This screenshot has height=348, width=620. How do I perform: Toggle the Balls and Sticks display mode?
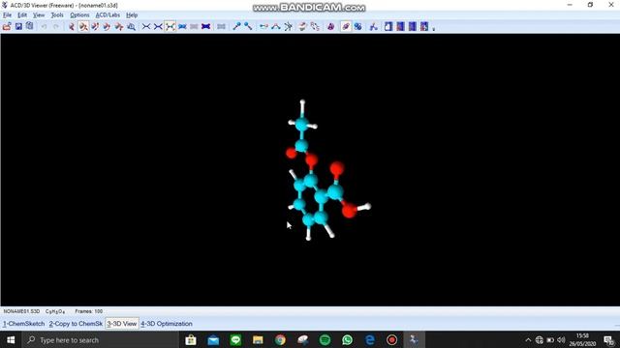(x=170, y=26)
